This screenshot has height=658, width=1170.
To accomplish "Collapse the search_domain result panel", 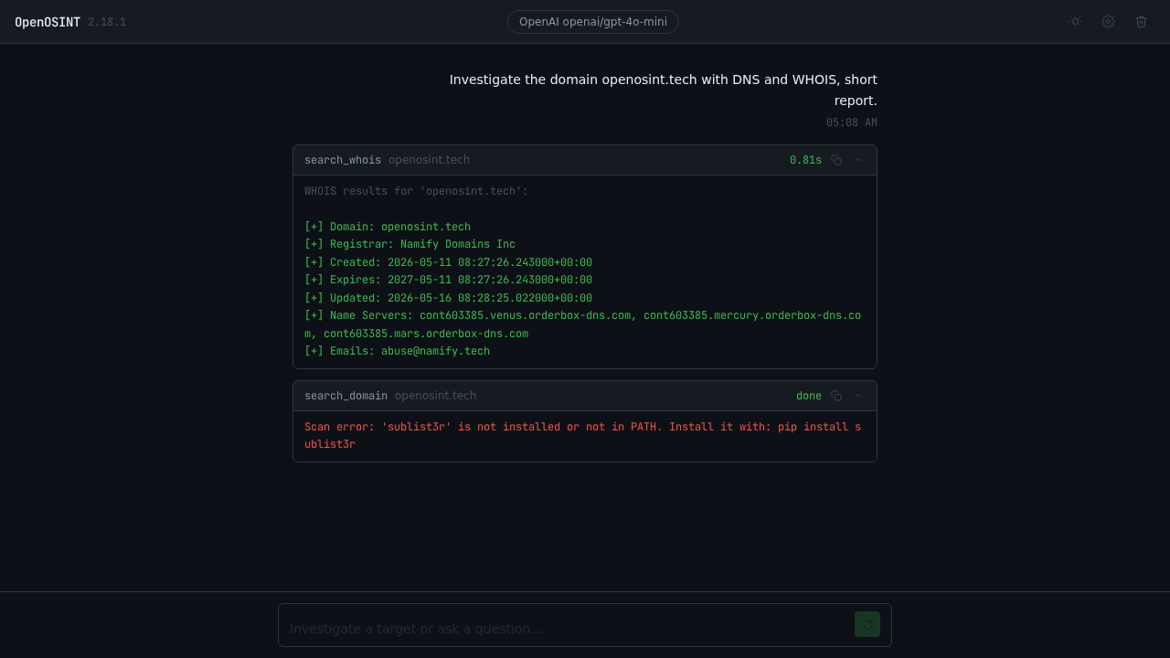I will pyautogui.click(x=858, y=396).
